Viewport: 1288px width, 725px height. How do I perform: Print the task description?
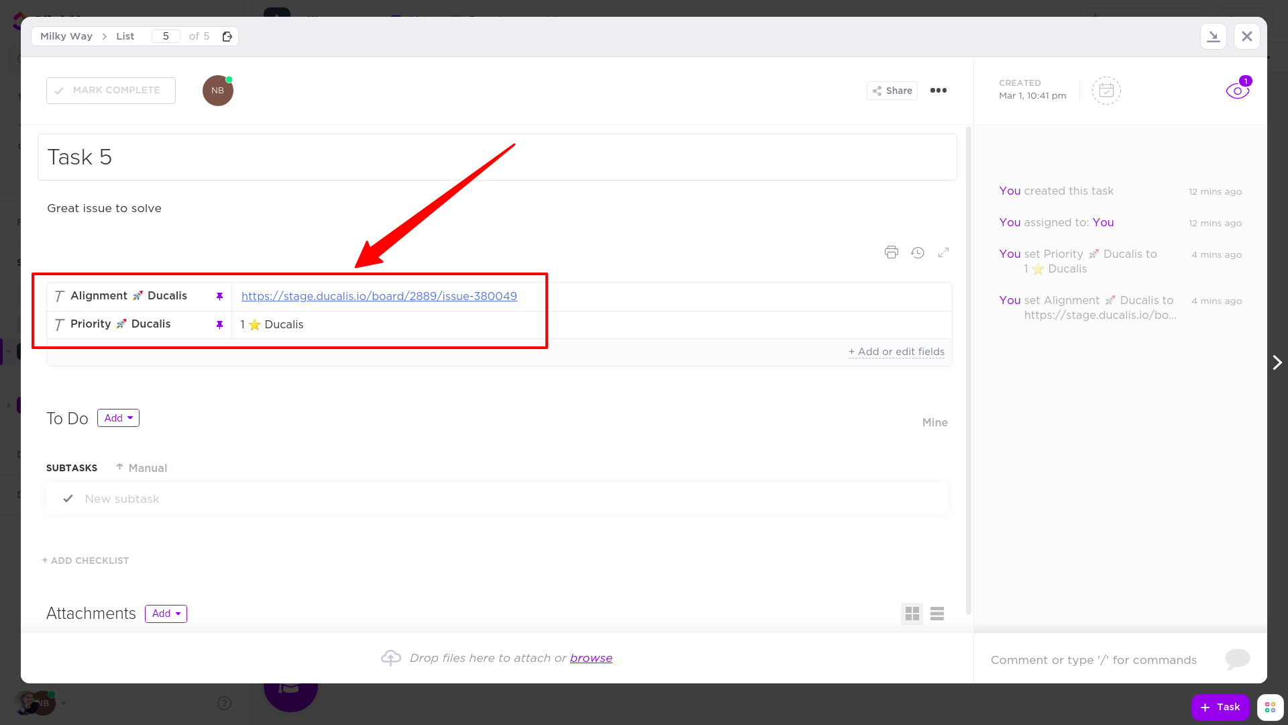(891, 252)
